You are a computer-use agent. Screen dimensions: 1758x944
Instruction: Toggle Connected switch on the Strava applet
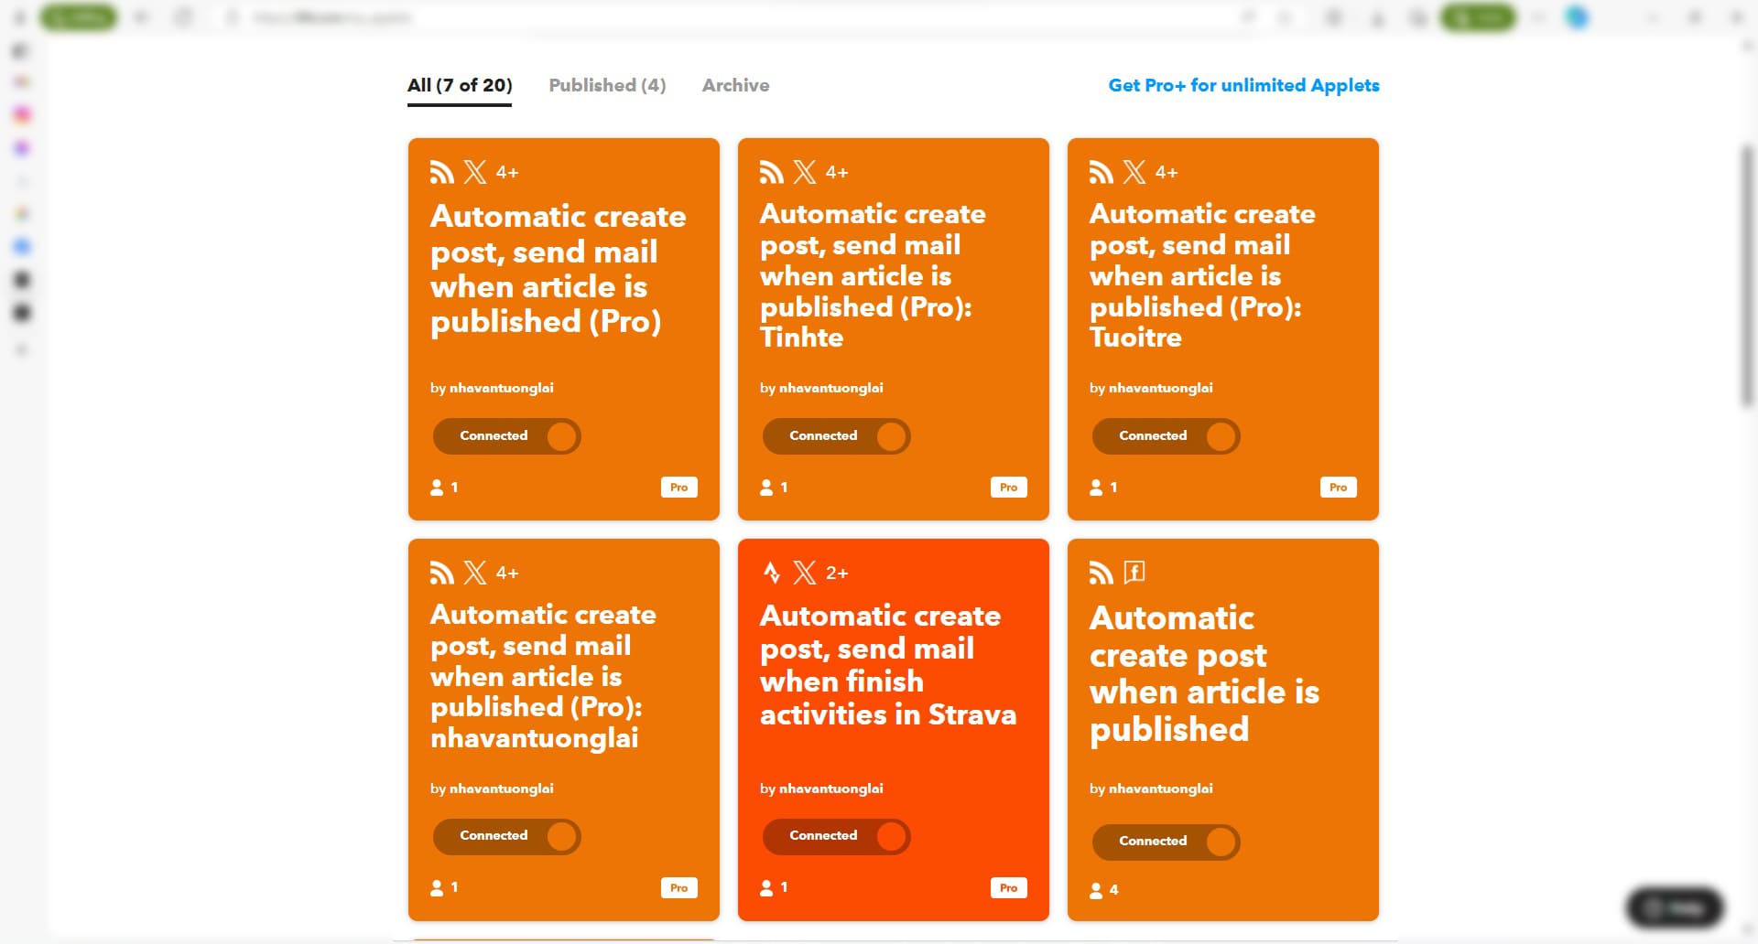tap(836, 836)
